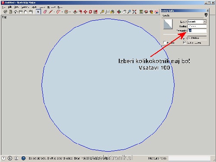Close the Entity Info panel
The image size is (216, 162).
tap(207, 10)
